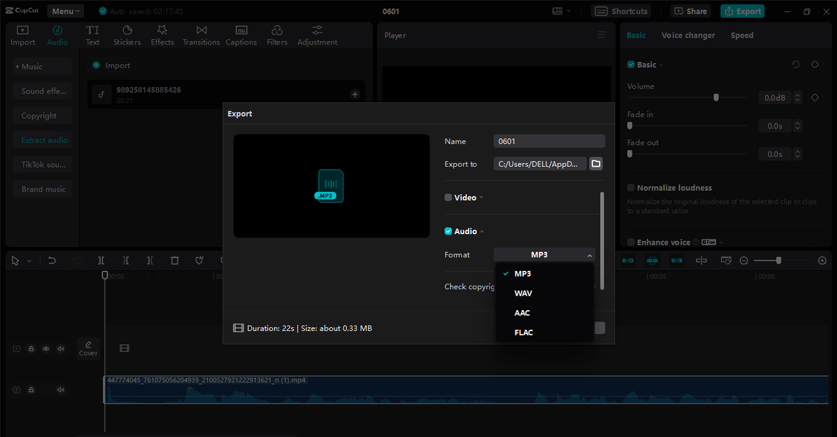Viewport: 837px width, 437px height.
Task: Select Sound effects category in sidebar
Action: (42, 91)
